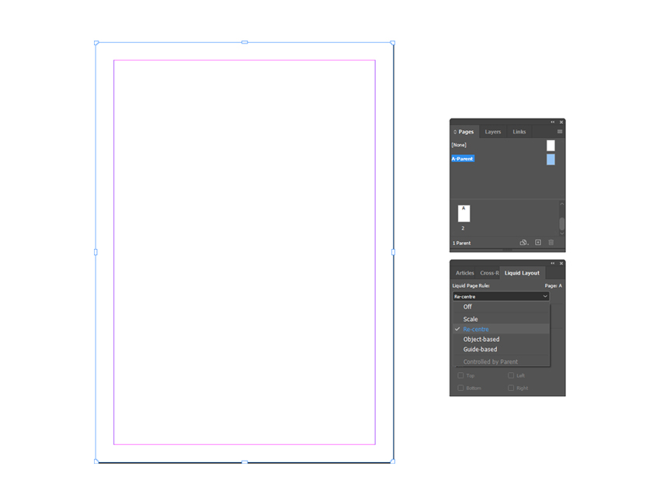Choose Re-centre in Liquid Page Rule list
This screenshot has width=660, height=504.
pos(502,329)
